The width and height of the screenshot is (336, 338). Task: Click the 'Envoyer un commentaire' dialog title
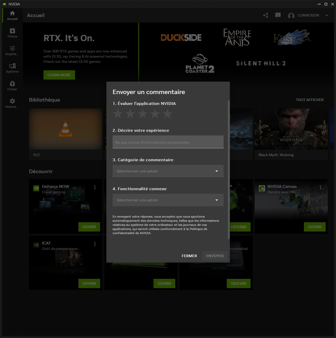[x=149, y=92]
